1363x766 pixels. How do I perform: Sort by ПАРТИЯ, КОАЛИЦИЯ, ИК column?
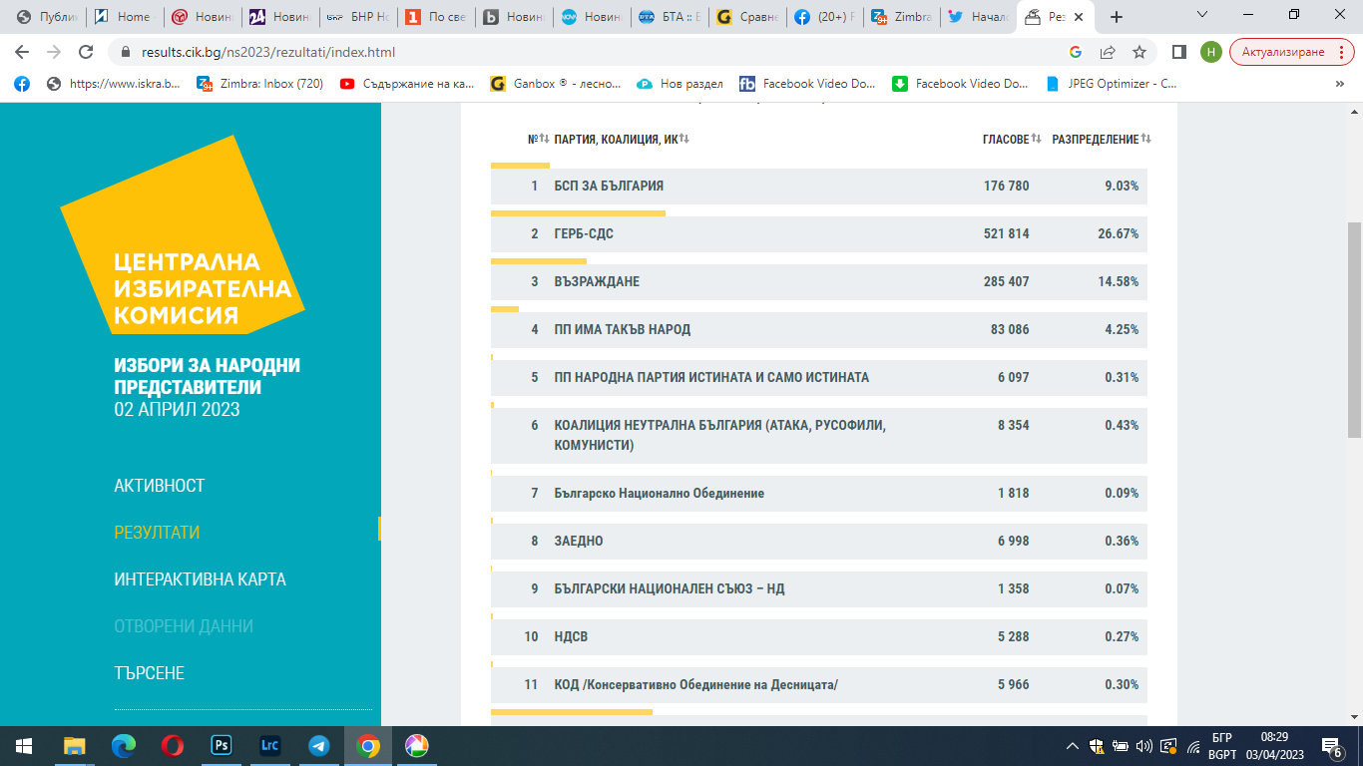tap(622, 139)
